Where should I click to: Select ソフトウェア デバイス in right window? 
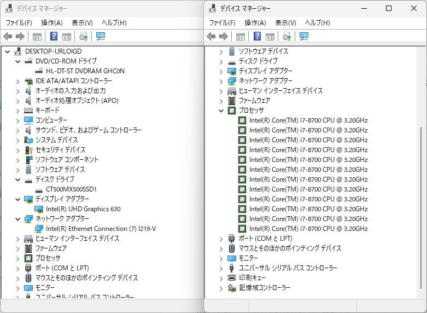click(264, 51)
